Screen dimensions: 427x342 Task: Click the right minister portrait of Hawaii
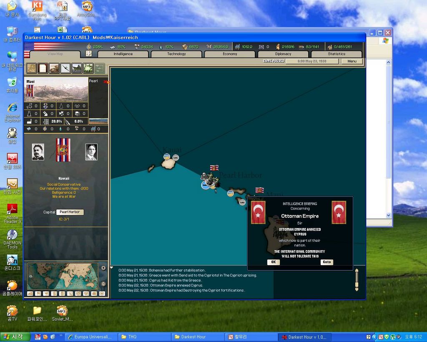(x=91, y=152)
